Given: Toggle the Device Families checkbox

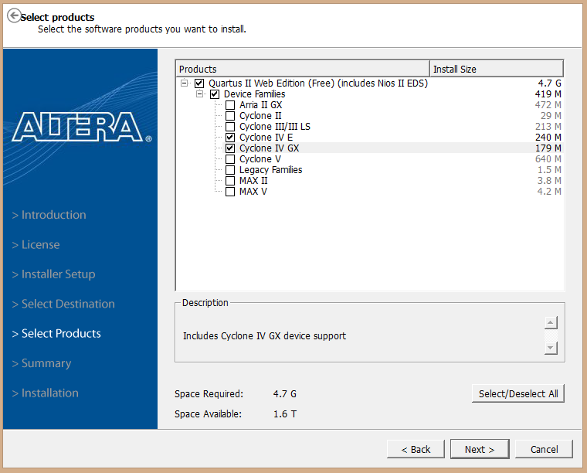Looking at the screenshot, I should click(x=215, y=94).
